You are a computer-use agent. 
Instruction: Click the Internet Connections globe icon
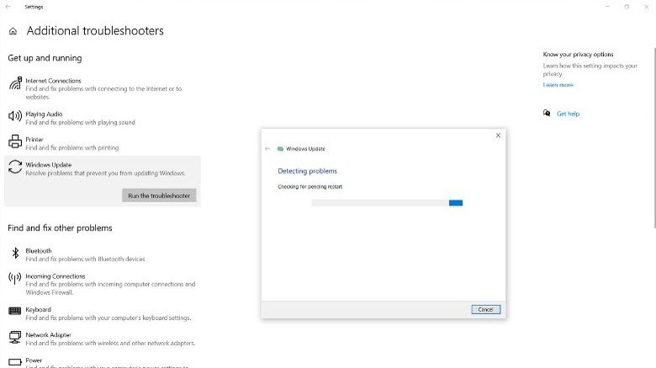15,84
